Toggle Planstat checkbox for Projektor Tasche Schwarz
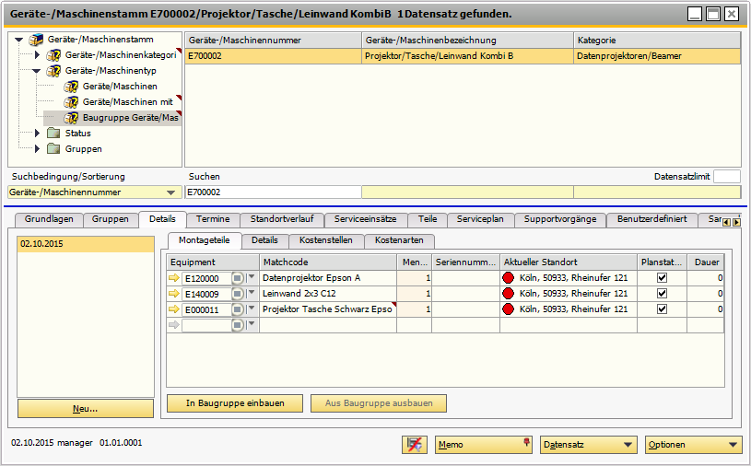The width and height of the screenshot is (751, 466). click(662, 309)
